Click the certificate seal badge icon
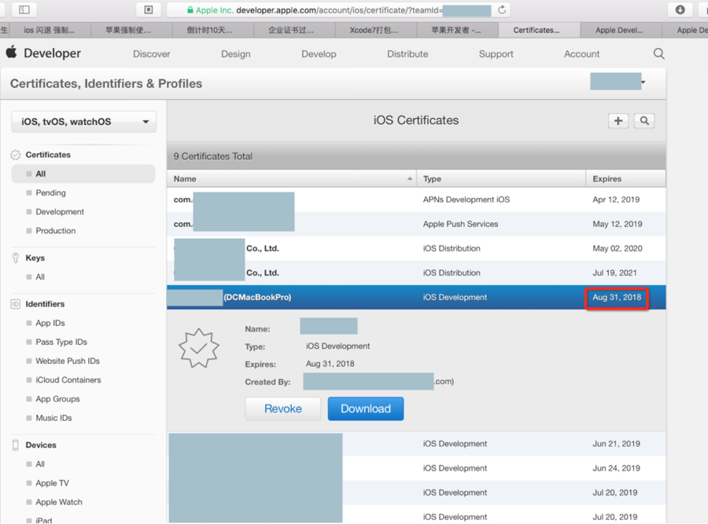 199,348
